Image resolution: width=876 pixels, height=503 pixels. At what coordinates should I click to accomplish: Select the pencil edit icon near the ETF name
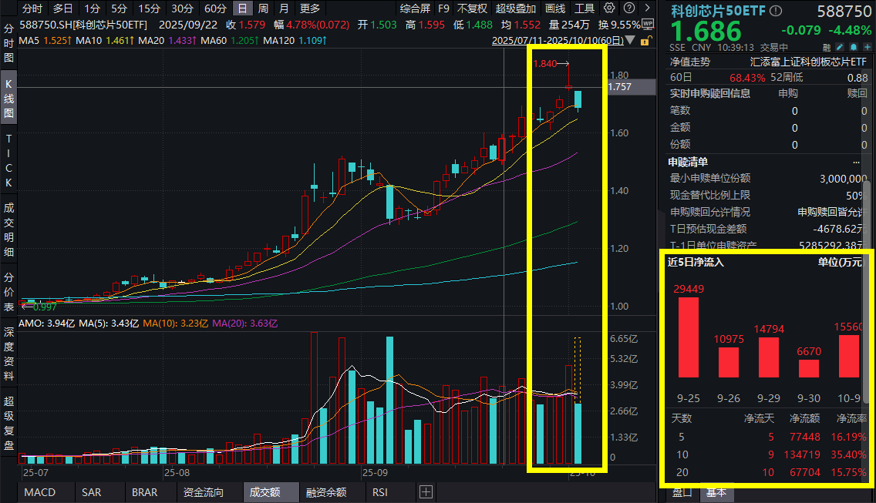click(840, 47)
